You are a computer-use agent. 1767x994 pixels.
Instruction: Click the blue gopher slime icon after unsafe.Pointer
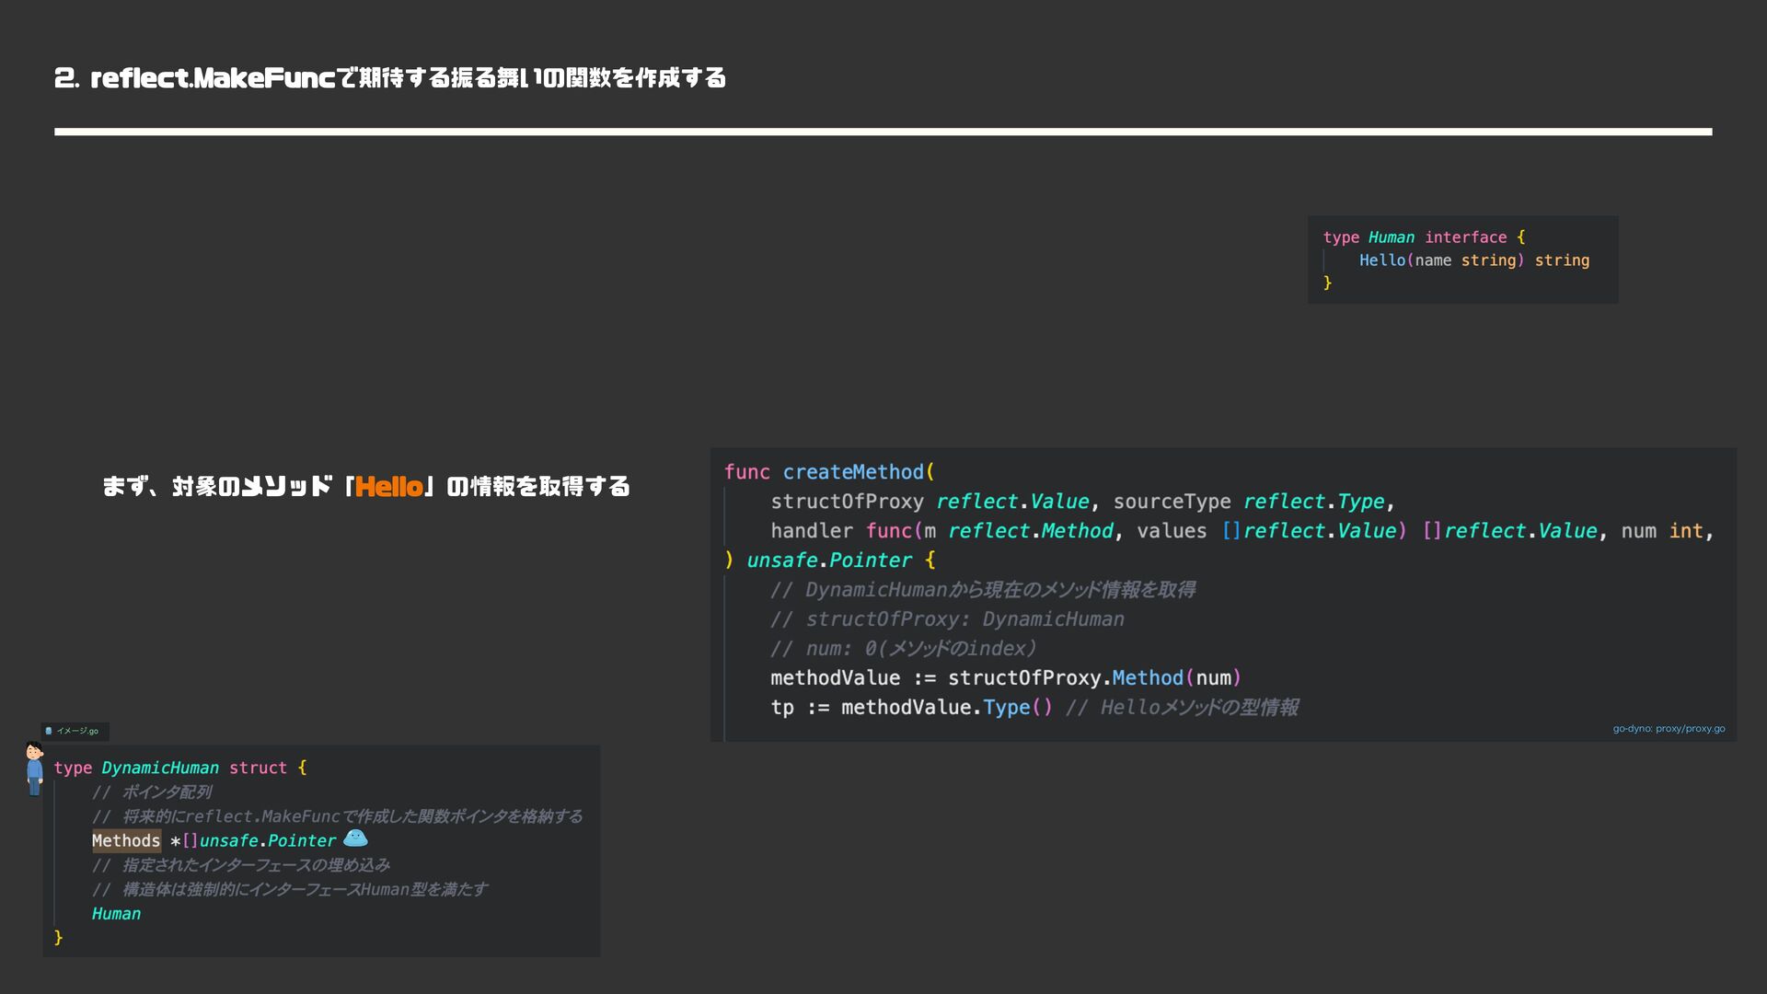tap(355, 838)
